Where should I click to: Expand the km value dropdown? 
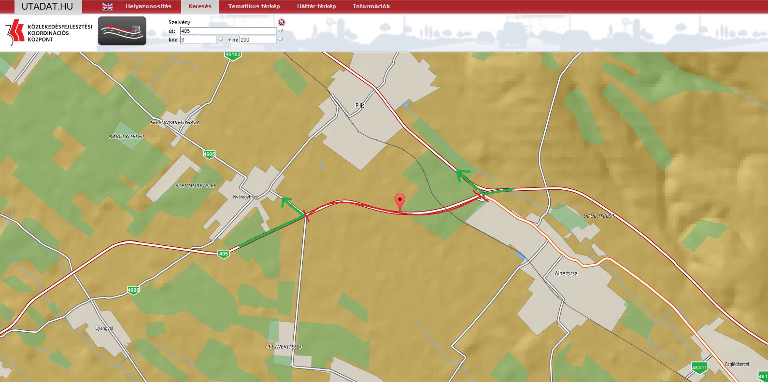coord(221,40)
